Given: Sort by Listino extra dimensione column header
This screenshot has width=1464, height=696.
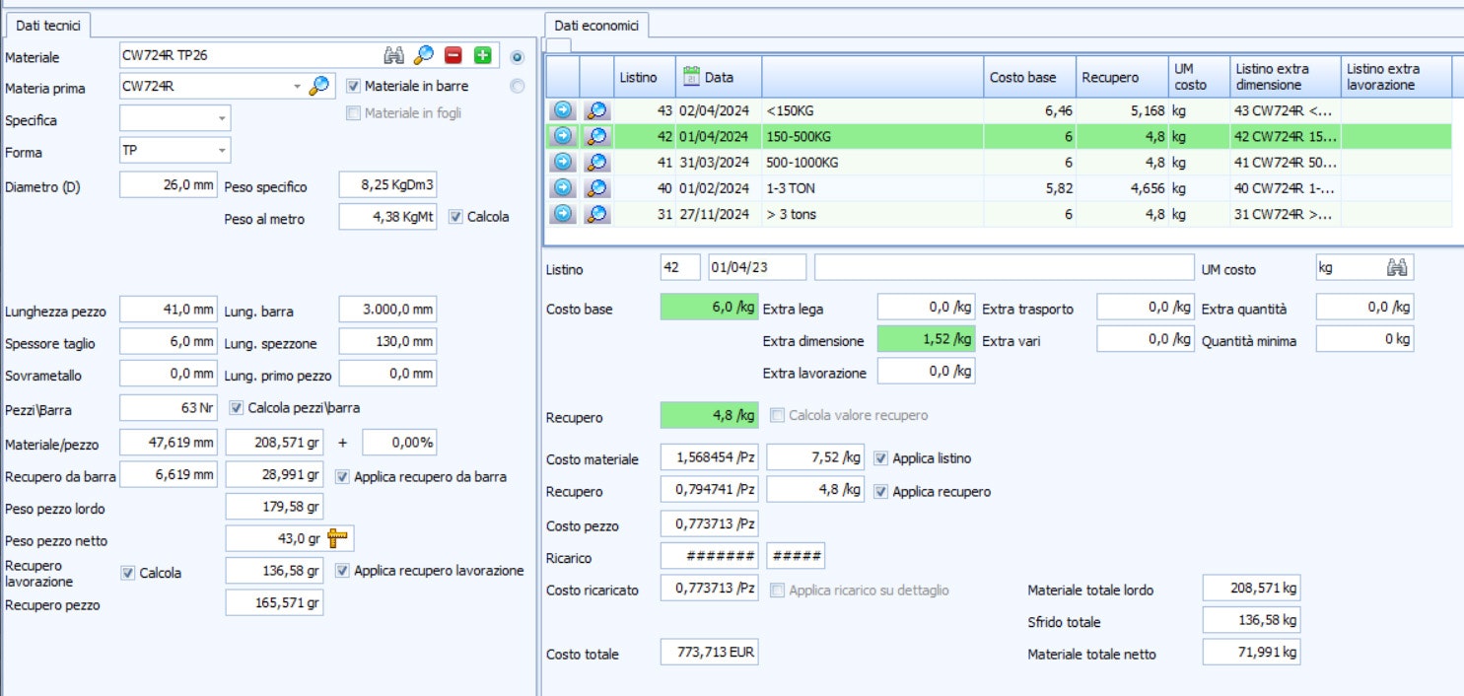Looking at the screenshot, I should (1285, 77).
